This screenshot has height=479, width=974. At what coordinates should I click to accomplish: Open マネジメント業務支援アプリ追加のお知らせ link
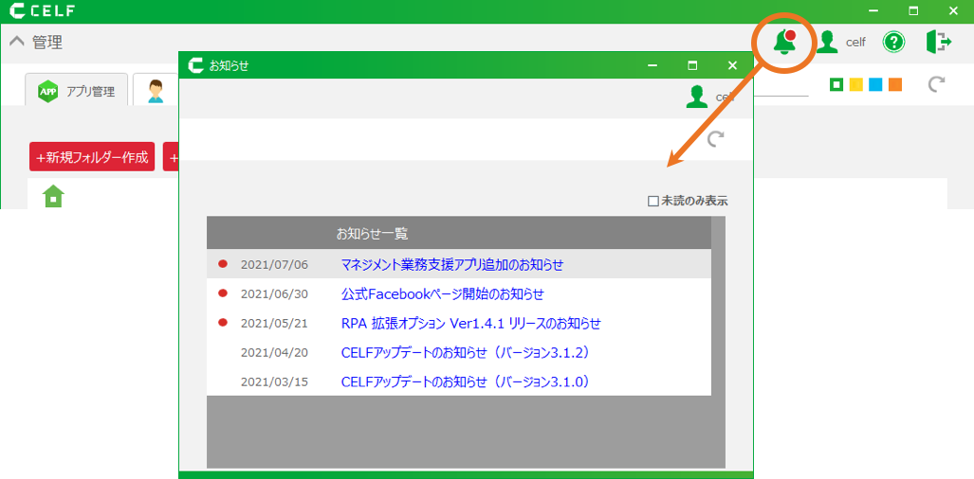coord(452,265)
